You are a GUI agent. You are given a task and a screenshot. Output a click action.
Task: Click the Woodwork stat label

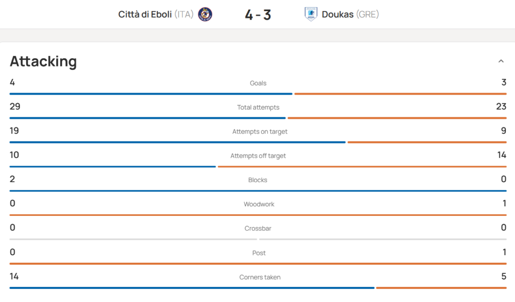pyautogui.click(x=259, y=204)
